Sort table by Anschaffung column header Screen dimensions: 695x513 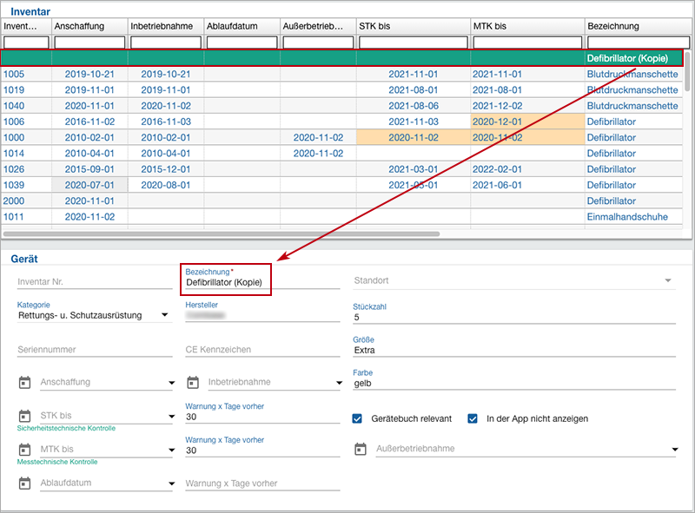click(x=90, y=26)
